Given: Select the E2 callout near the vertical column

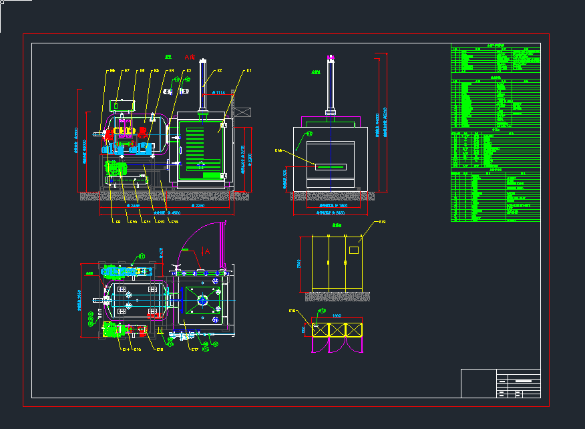Looking at the screenshot, I should click(218, 70).
